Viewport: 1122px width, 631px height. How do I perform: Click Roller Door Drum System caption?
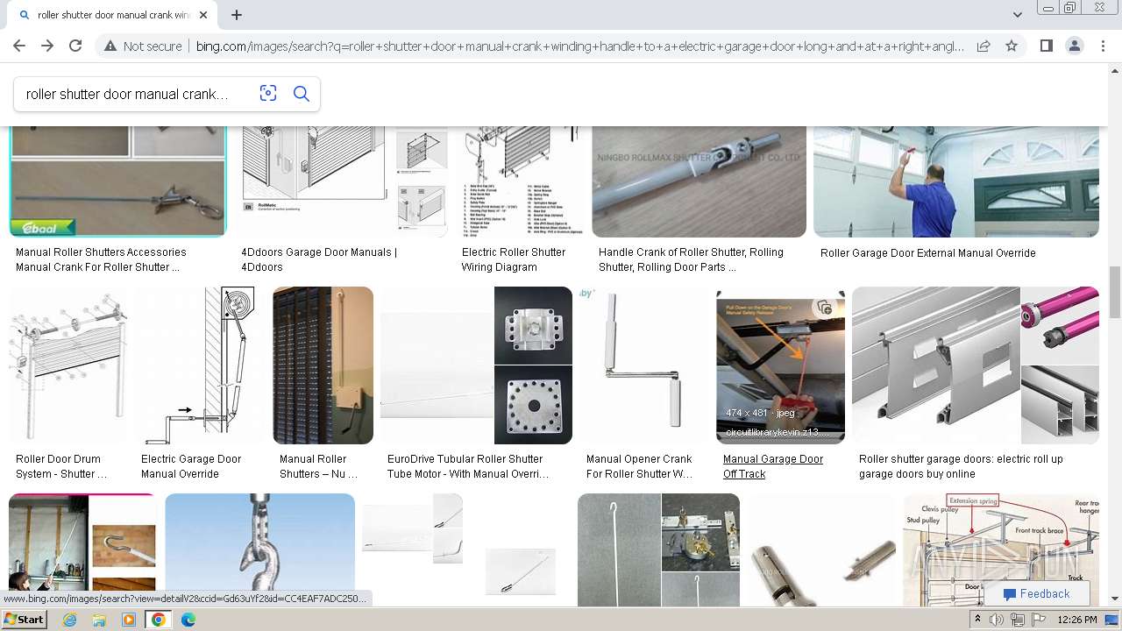[61, 466]
